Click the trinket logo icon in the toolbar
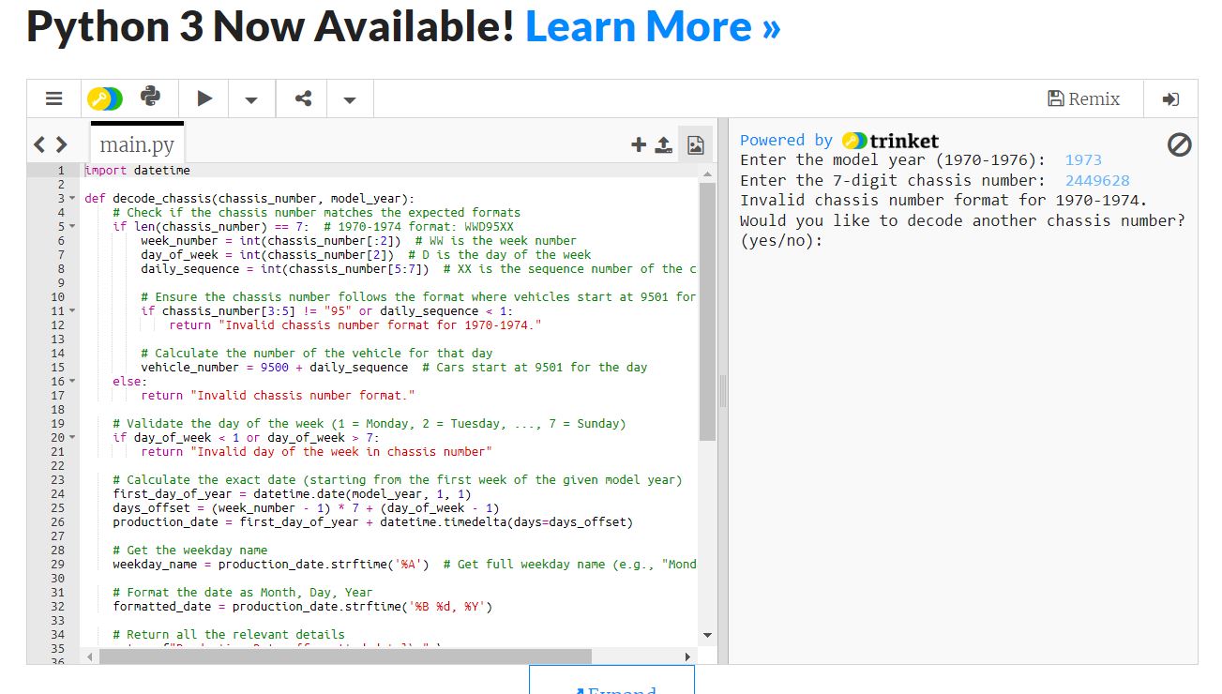The image size is (1222, 694). coord(104,98)
